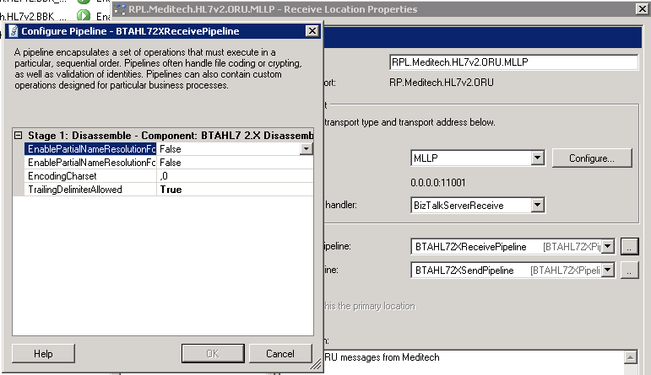Open dropdown for first EnablePartialNameResolution value
Screen dimensions: 651x375
click(306, 149)
